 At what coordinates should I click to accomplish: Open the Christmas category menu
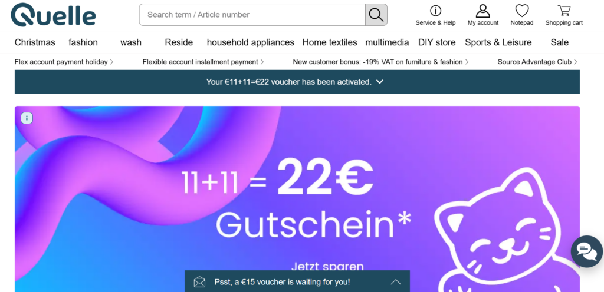tap(35, 42)
